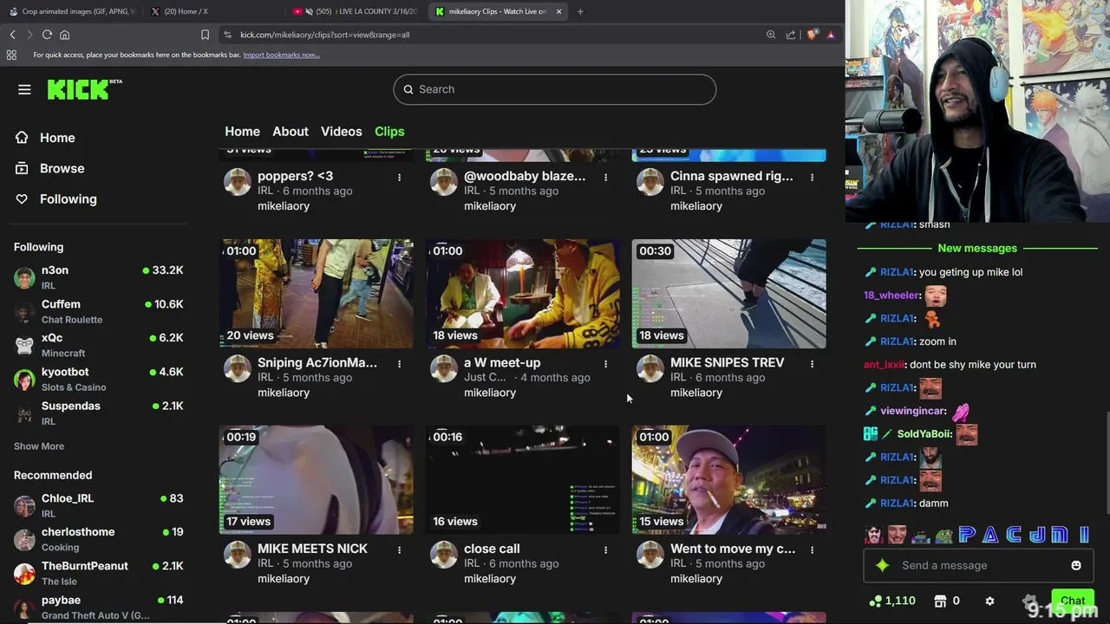Open options for 'Went to move my c' clip

pos(812,549)
